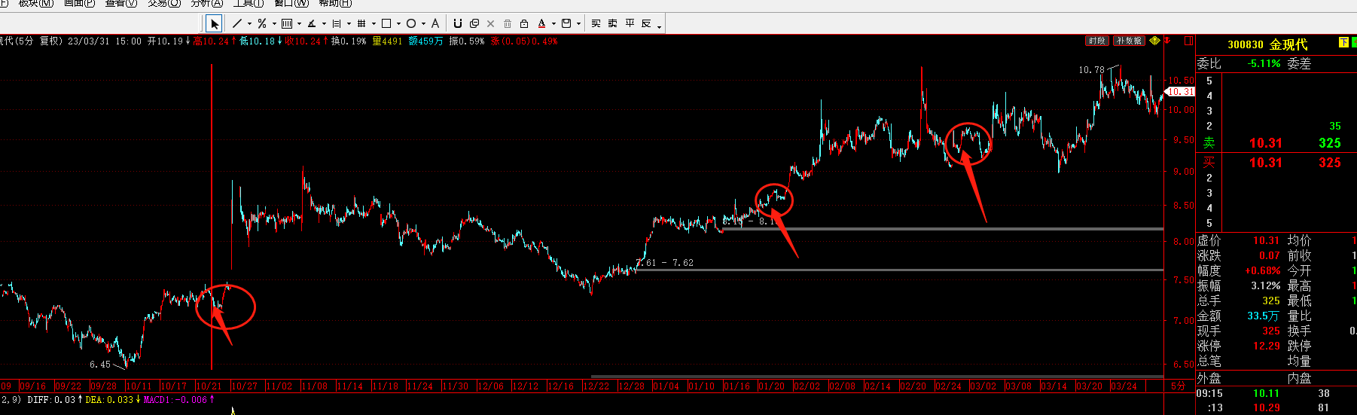1357x415 pixels.
Task: Toggle the magnet snap tool
Action: click(x=457, y=24)
